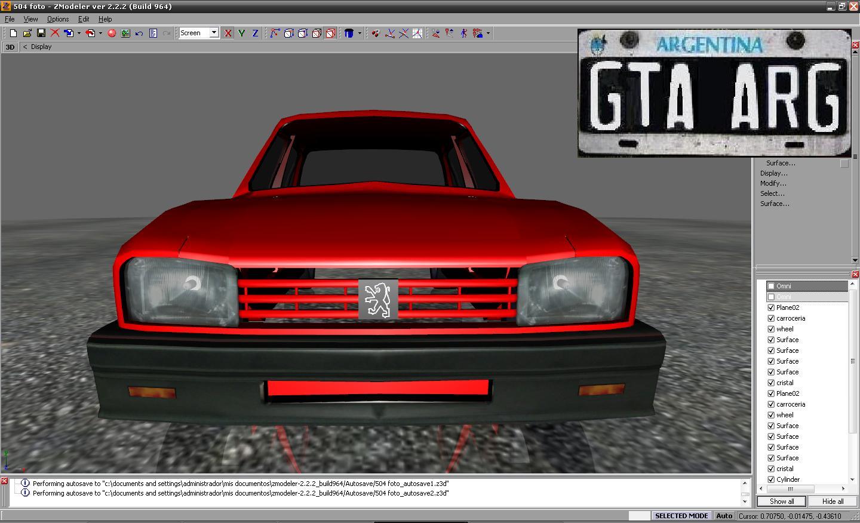Expand the Select... command group
The width and height of the screenshot is (860, 523).
point(772,193)
